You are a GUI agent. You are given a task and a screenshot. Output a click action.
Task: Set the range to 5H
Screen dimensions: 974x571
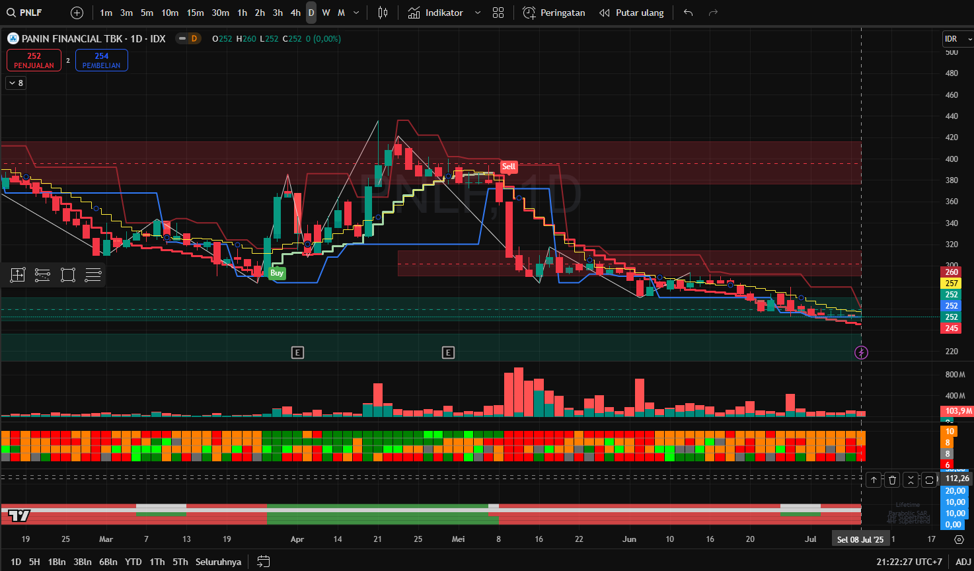34,562
